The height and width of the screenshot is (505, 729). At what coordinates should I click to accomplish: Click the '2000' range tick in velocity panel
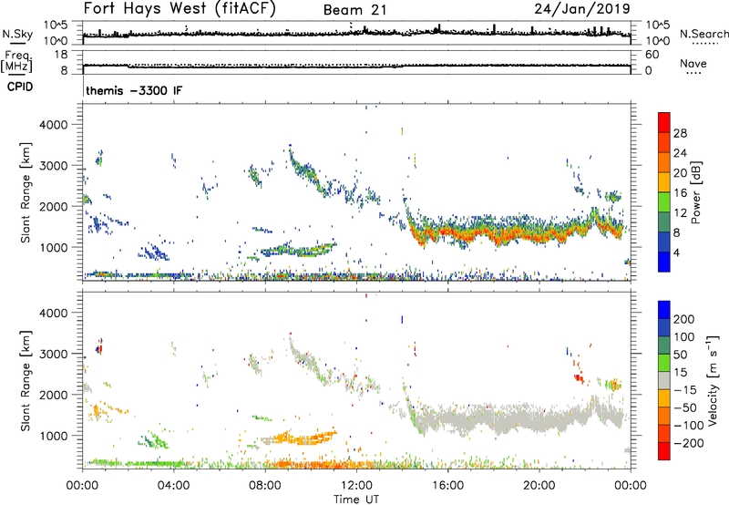(53, 395)
